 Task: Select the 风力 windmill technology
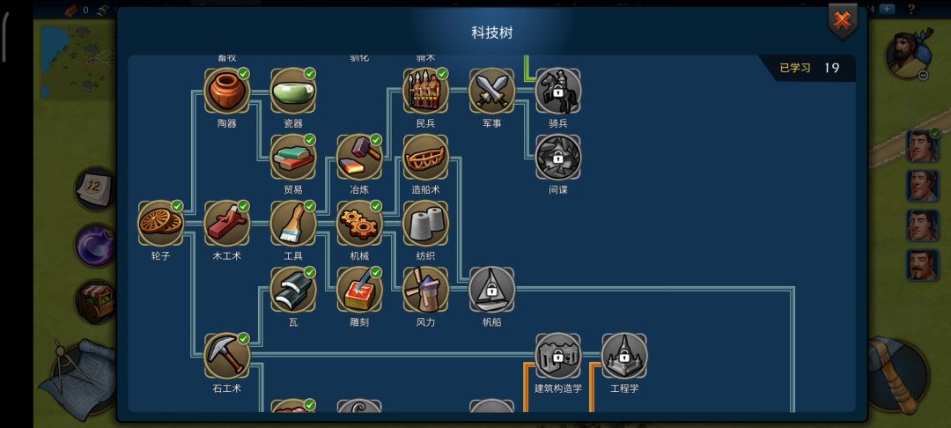click(x=426, y=290)
